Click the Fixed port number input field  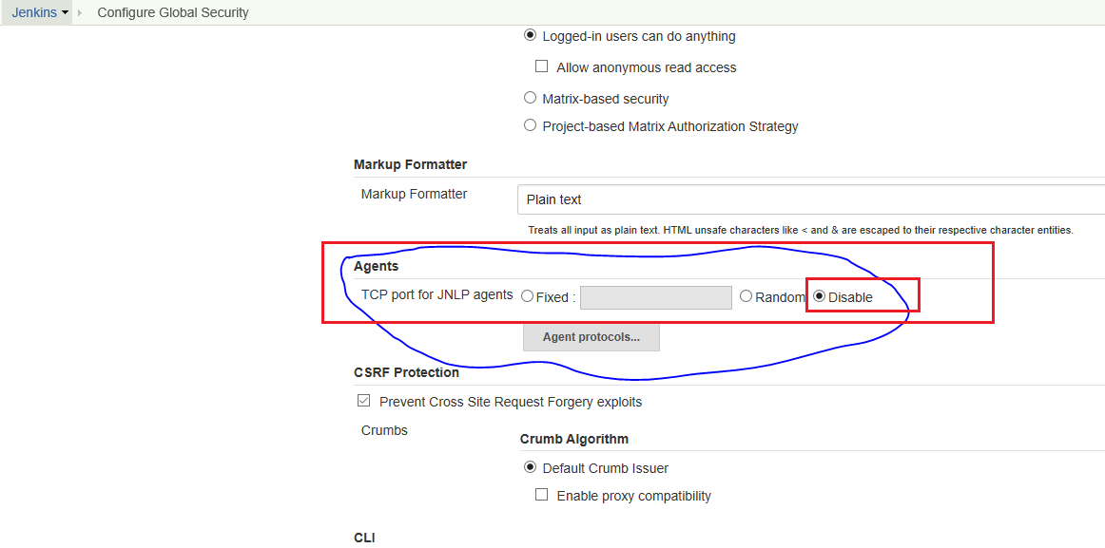[655, 297]
